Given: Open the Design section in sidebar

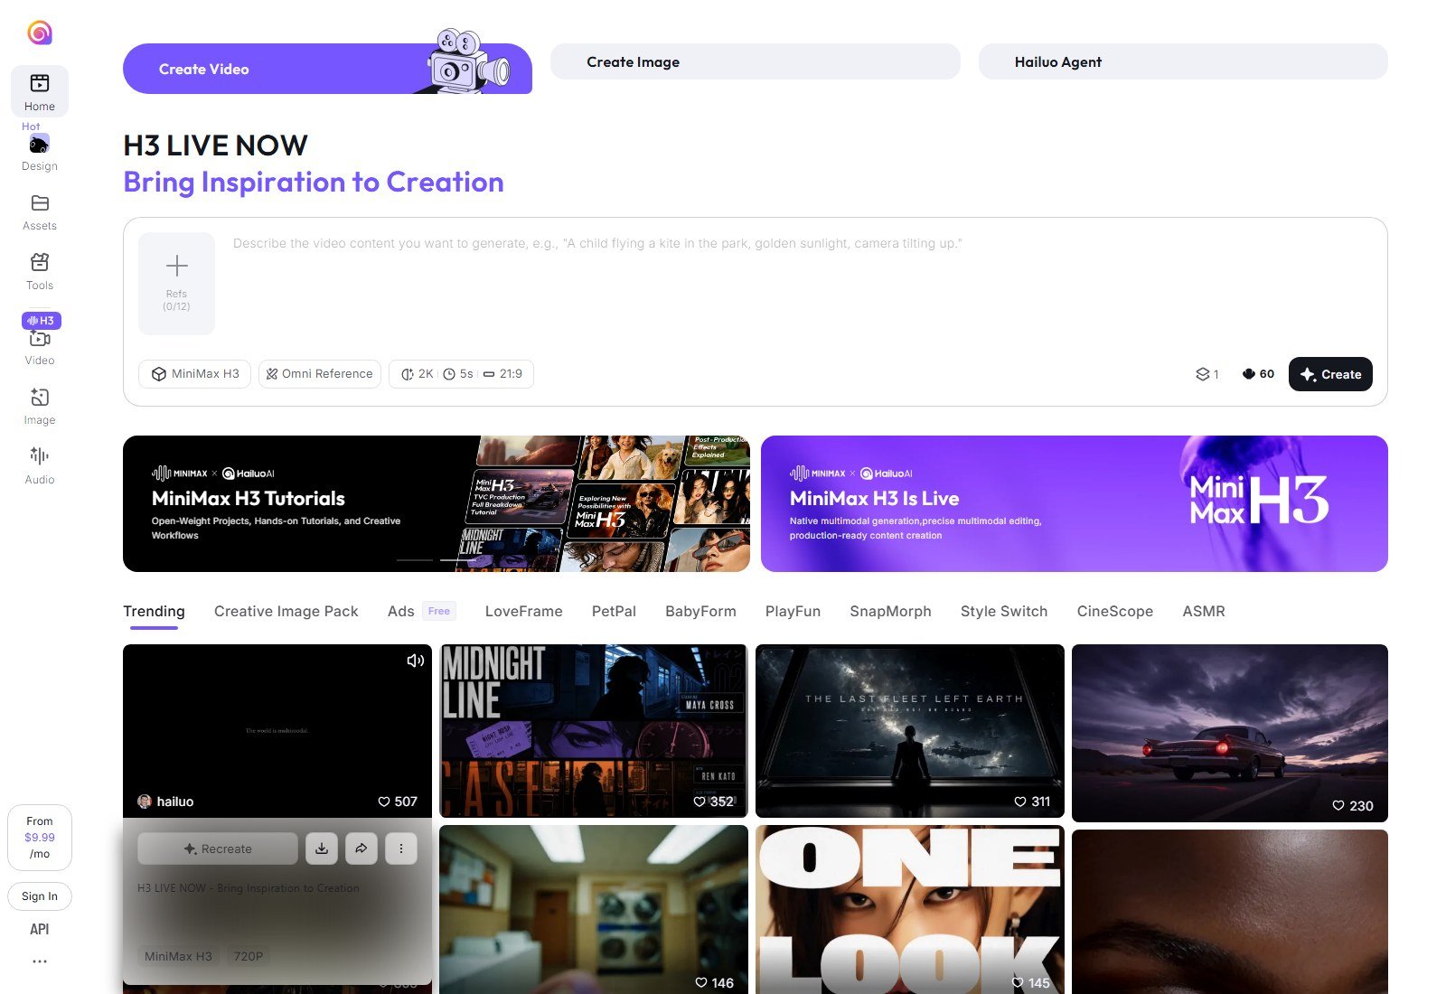Looking at the screenshot, I should pos(40,152).
